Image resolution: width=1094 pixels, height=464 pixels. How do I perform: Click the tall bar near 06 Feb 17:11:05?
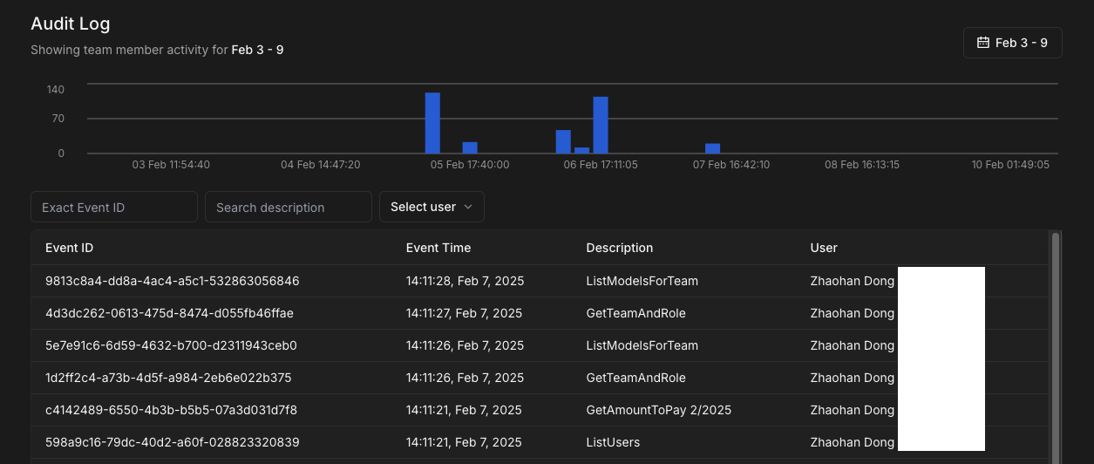click(x=601, y=125)
